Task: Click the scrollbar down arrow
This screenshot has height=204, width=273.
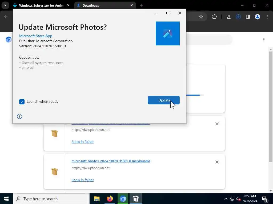Action: (x=271, y=191)
